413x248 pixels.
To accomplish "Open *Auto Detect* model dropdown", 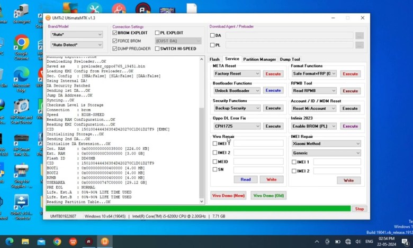I will click(76, 45).
